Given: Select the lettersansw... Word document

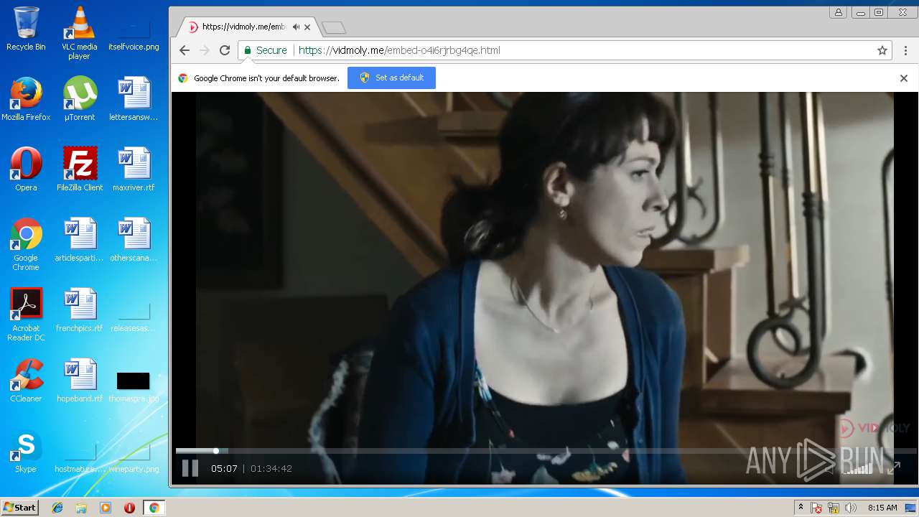Looking at the screenshot, I should [x=134, y=99].
